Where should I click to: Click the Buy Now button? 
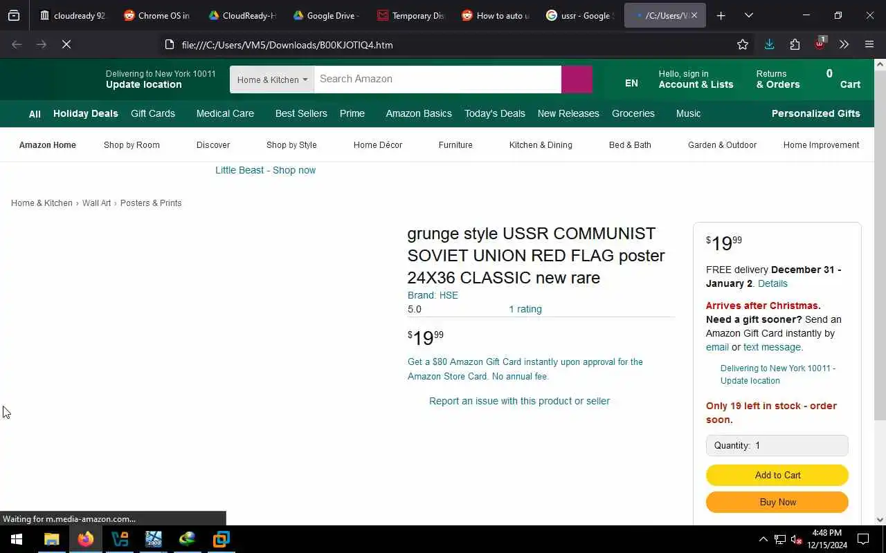coord(777,502)
